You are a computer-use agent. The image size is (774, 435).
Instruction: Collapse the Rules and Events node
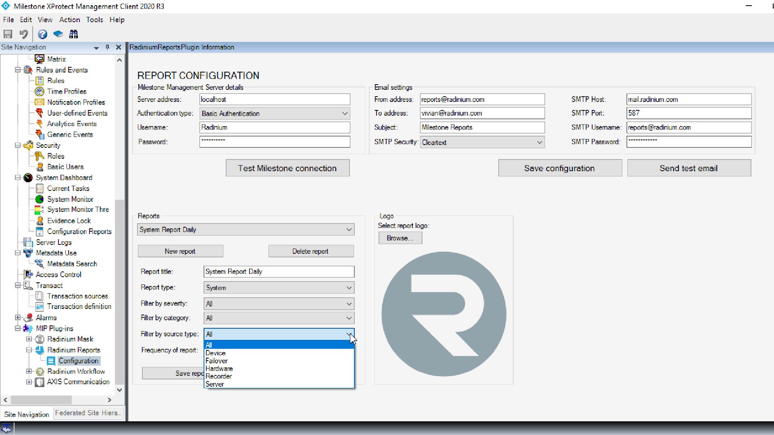pyautogui.click(x=18, y=70)
